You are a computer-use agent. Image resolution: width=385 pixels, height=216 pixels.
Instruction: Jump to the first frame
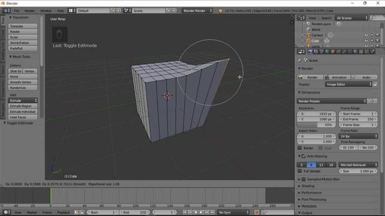185,212
